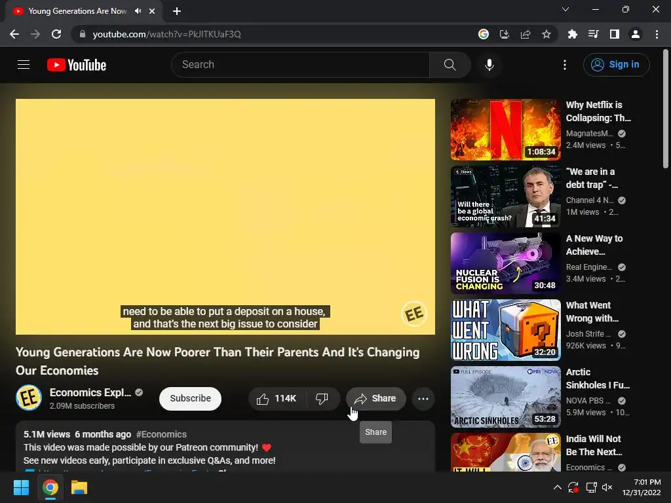Open File Explorer from taskbar
Screen dimensions: 671x503
79,487
